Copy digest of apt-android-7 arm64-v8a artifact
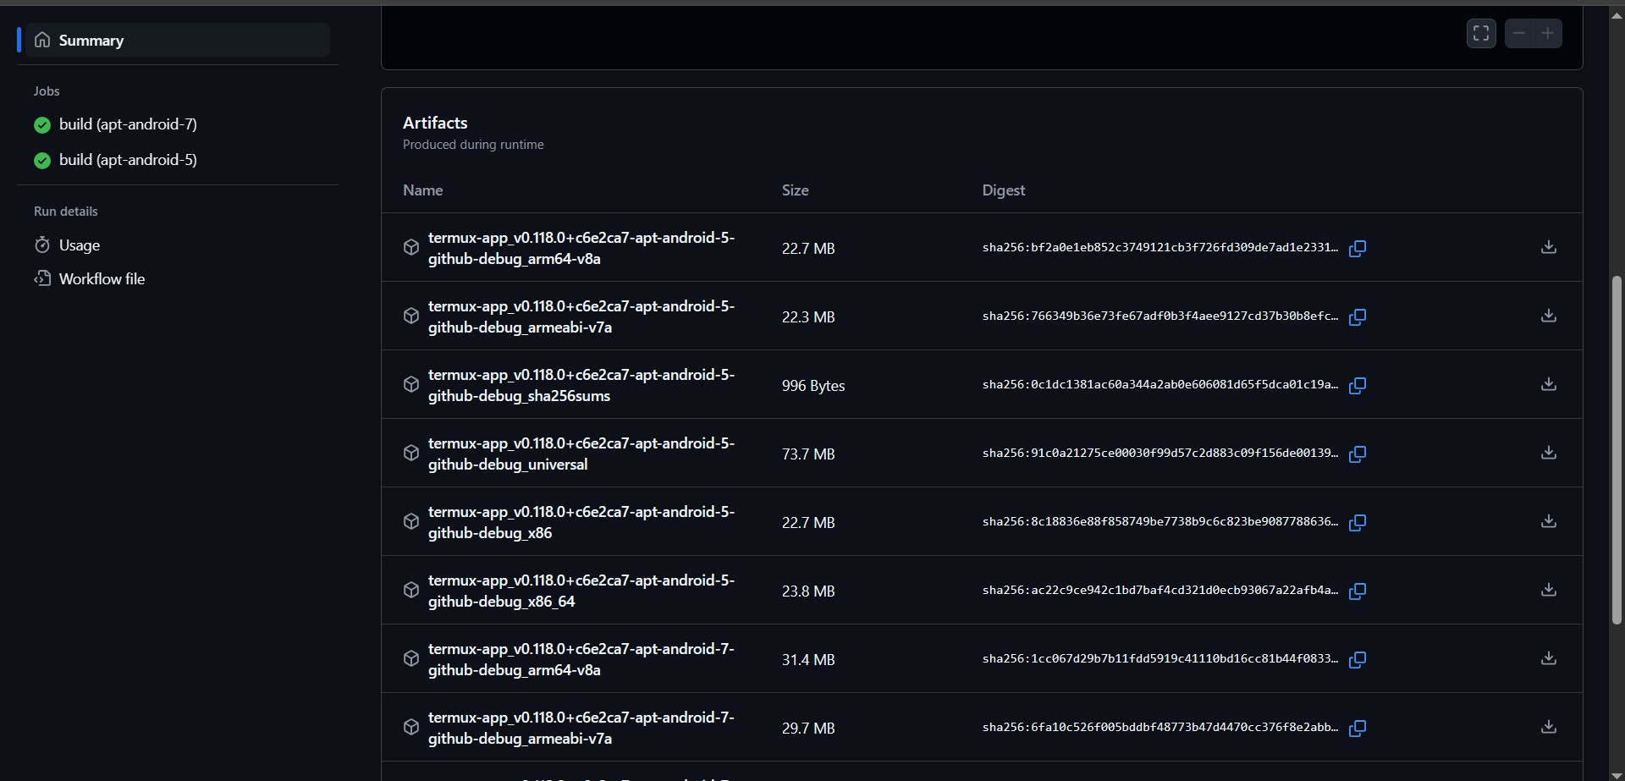Viewport: 1625px width, 781px height. pos(1358,660)
